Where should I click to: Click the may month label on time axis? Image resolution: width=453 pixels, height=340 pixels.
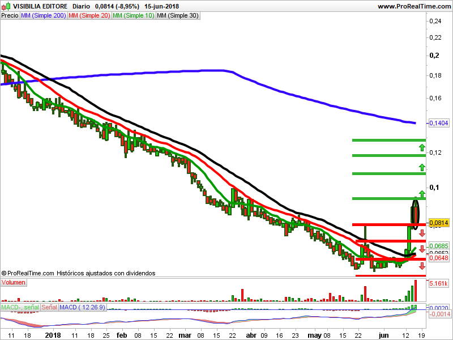point(315,335)
